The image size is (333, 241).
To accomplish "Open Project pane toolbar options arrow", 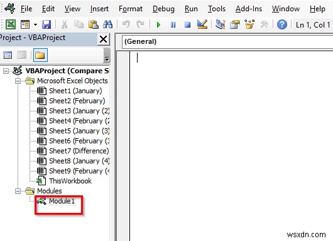I will pyautogui.click(x=107, y=56).
